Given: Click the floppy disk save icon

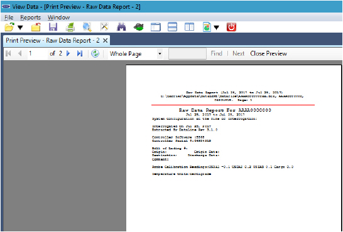Looking at the screenshot, I should (53, 28).
